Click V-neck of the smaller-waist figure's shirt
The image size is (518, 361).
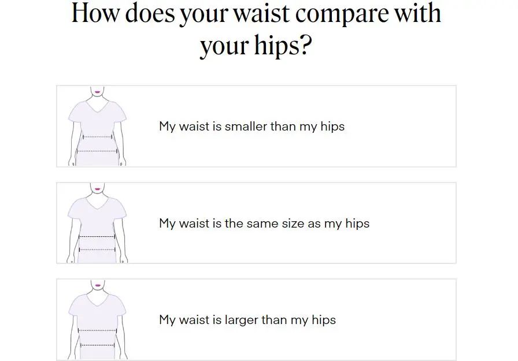98,107
